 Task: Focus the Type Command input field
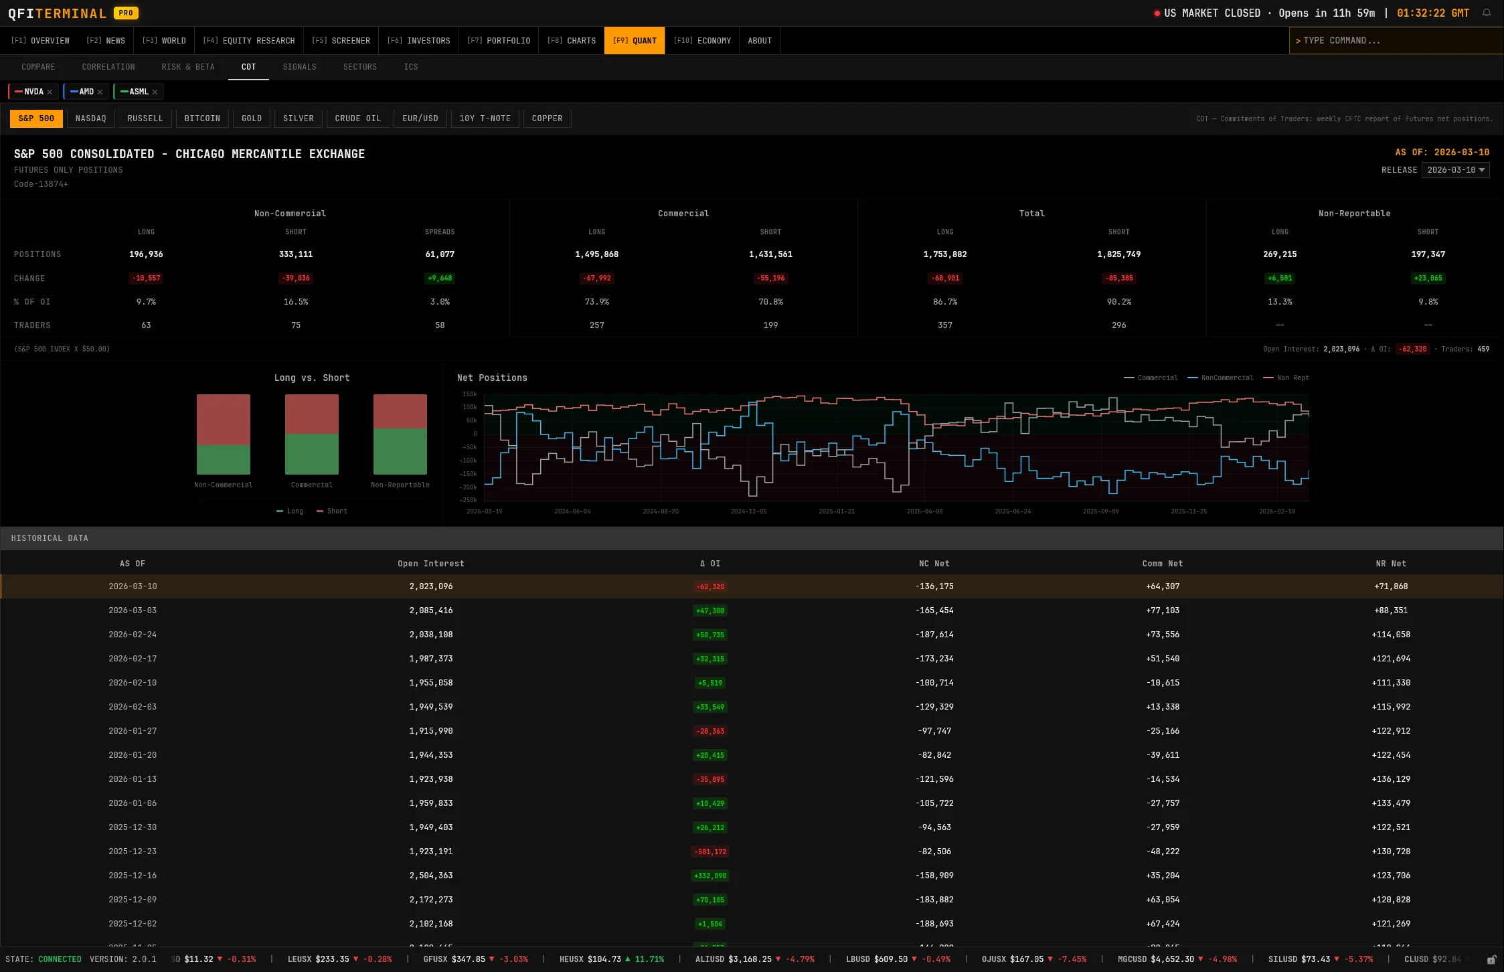tap(1396, 41)
